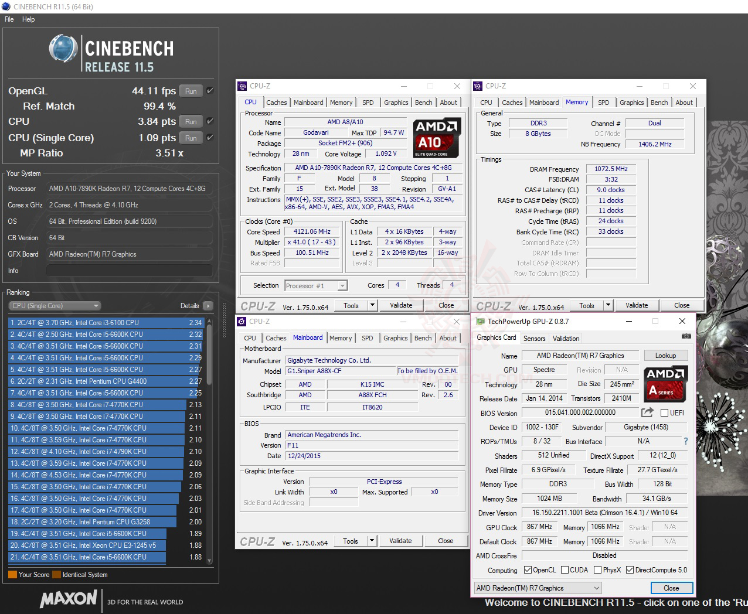The height and width of the screenshot is (614, 748).
Task: Run the OpenGL benchmark
Action: point(191,91)
